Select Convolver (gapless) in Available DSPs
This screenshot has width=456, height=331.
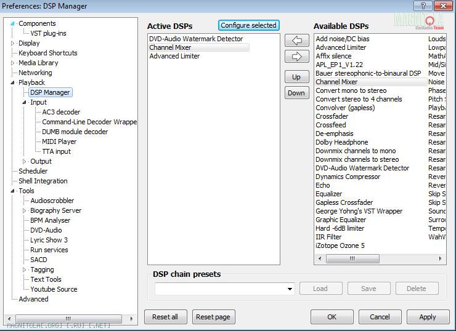[345, 108]
